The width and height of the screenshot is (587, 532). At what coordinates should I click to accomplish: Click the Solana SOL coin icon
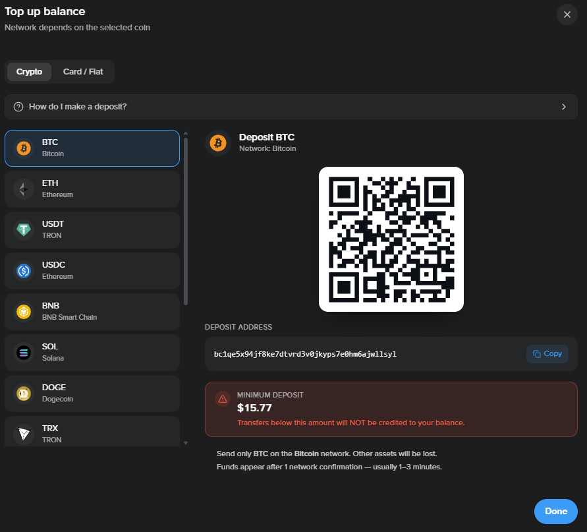(24, 352)
